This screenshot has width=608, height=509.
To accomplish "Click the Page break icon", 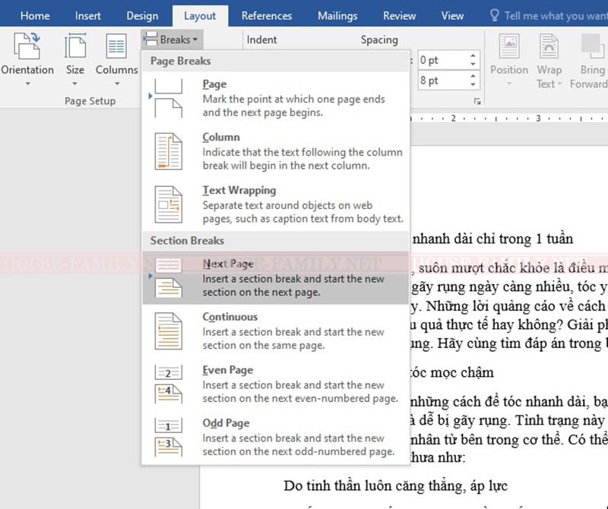I will (168, 98).
